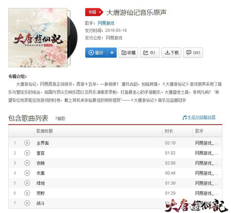Play track 7 战斗
Image resolution: width=231 pixels, height=213 pixels.
pyautogui.click(x=27, y=203)
